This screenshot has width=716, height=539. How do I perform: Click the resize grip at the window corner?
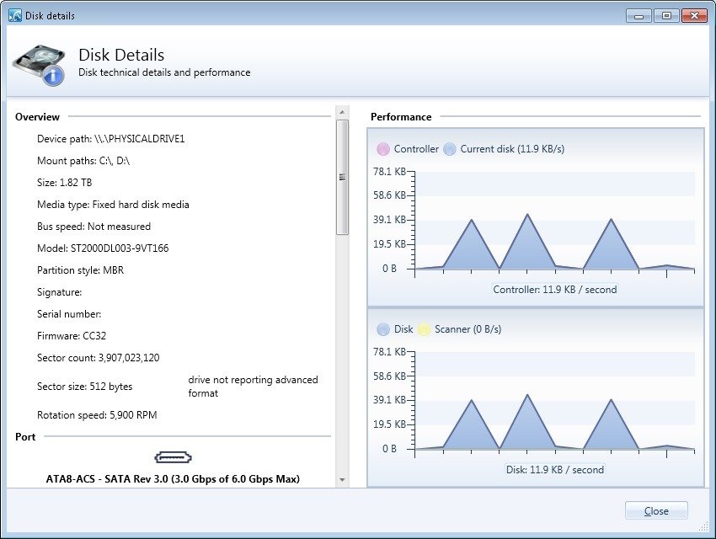tap(703, 526)
